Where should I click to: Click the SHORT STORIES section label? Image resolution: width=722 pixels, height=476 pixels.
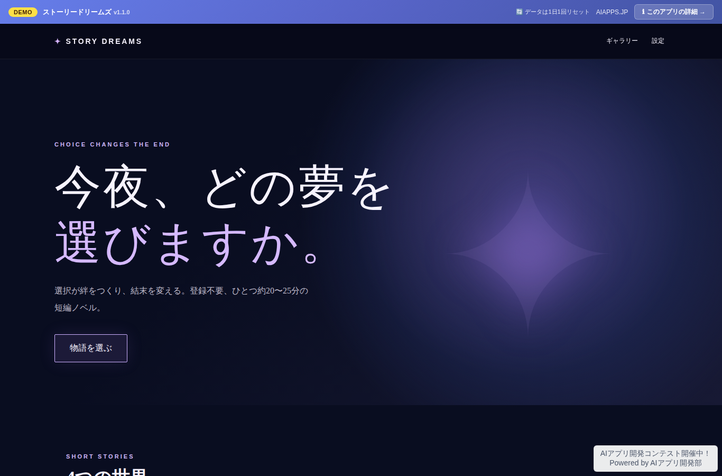(x=100, y=456)
